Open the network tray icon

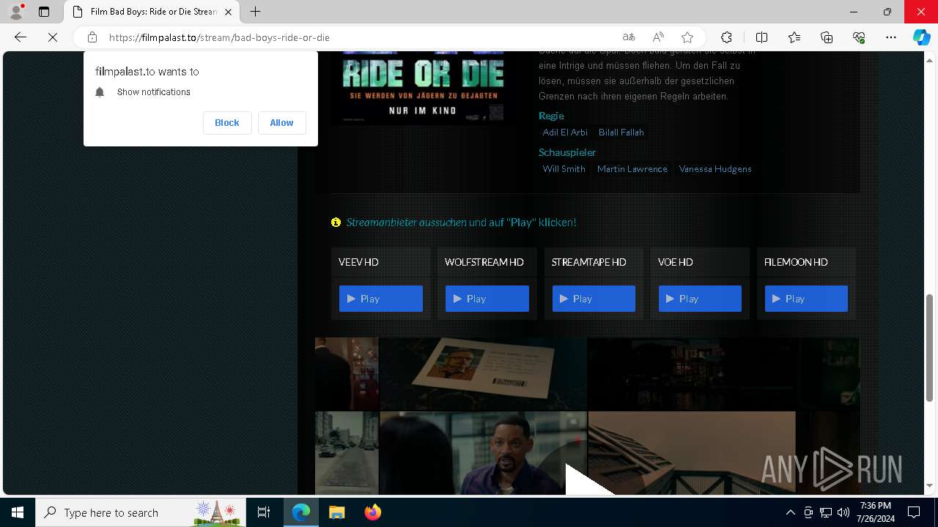[826, 512]
